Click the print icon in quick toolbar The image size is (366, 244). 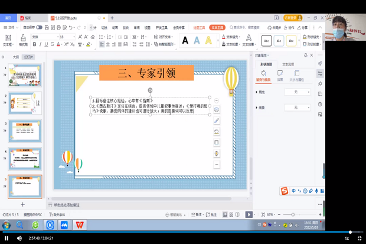pyautogui.click(x=58, y=28)
